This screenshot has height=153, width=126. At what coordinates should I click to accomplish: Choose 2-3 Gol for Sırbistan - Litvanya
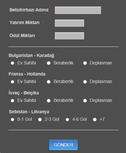pos(40,119)
